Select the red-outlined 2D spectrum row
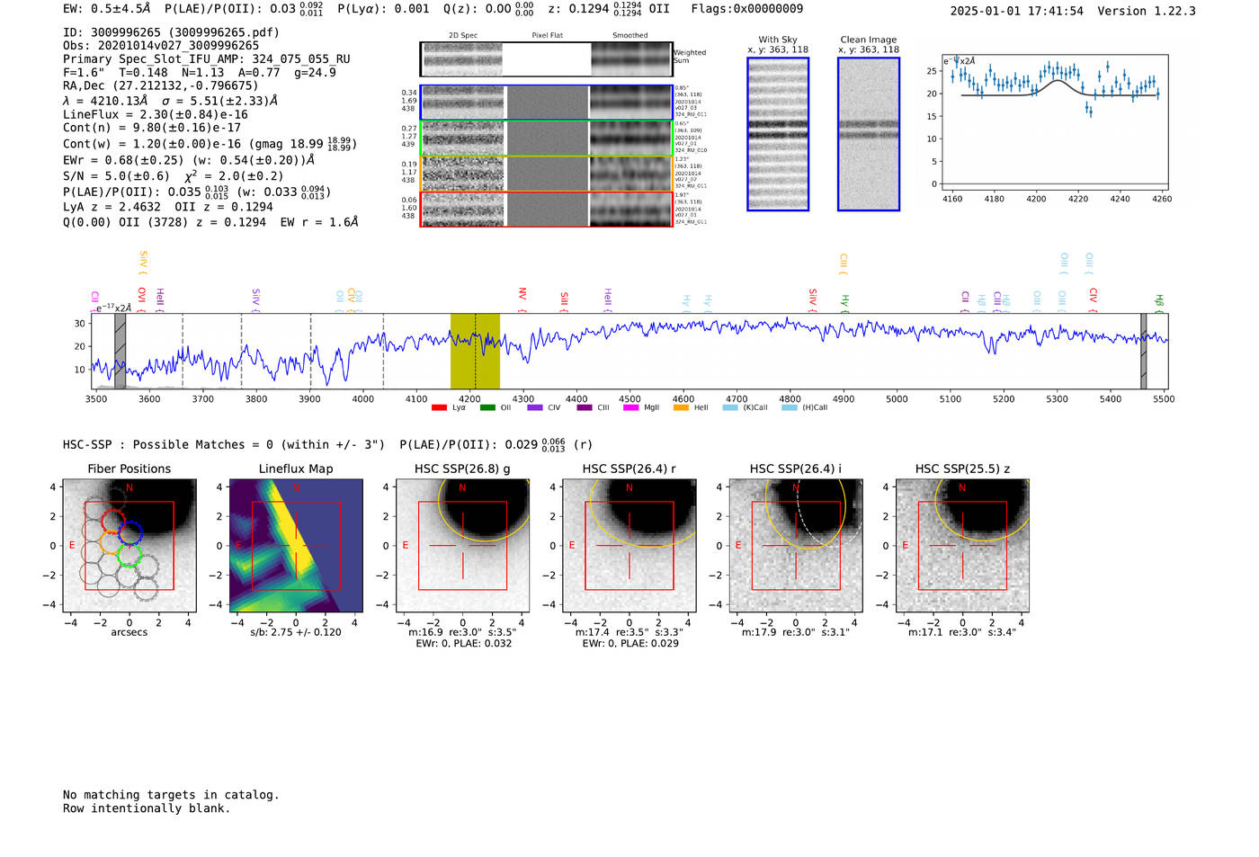Image resolution: width=1259 pixels, height=857 pixels. (547, 210)
